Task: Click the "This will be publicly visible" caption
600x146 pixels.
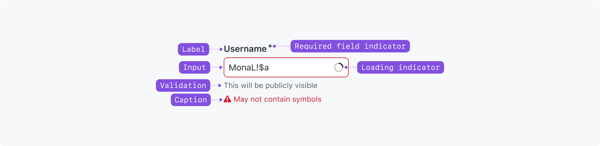Action: [x=271, y=85]
